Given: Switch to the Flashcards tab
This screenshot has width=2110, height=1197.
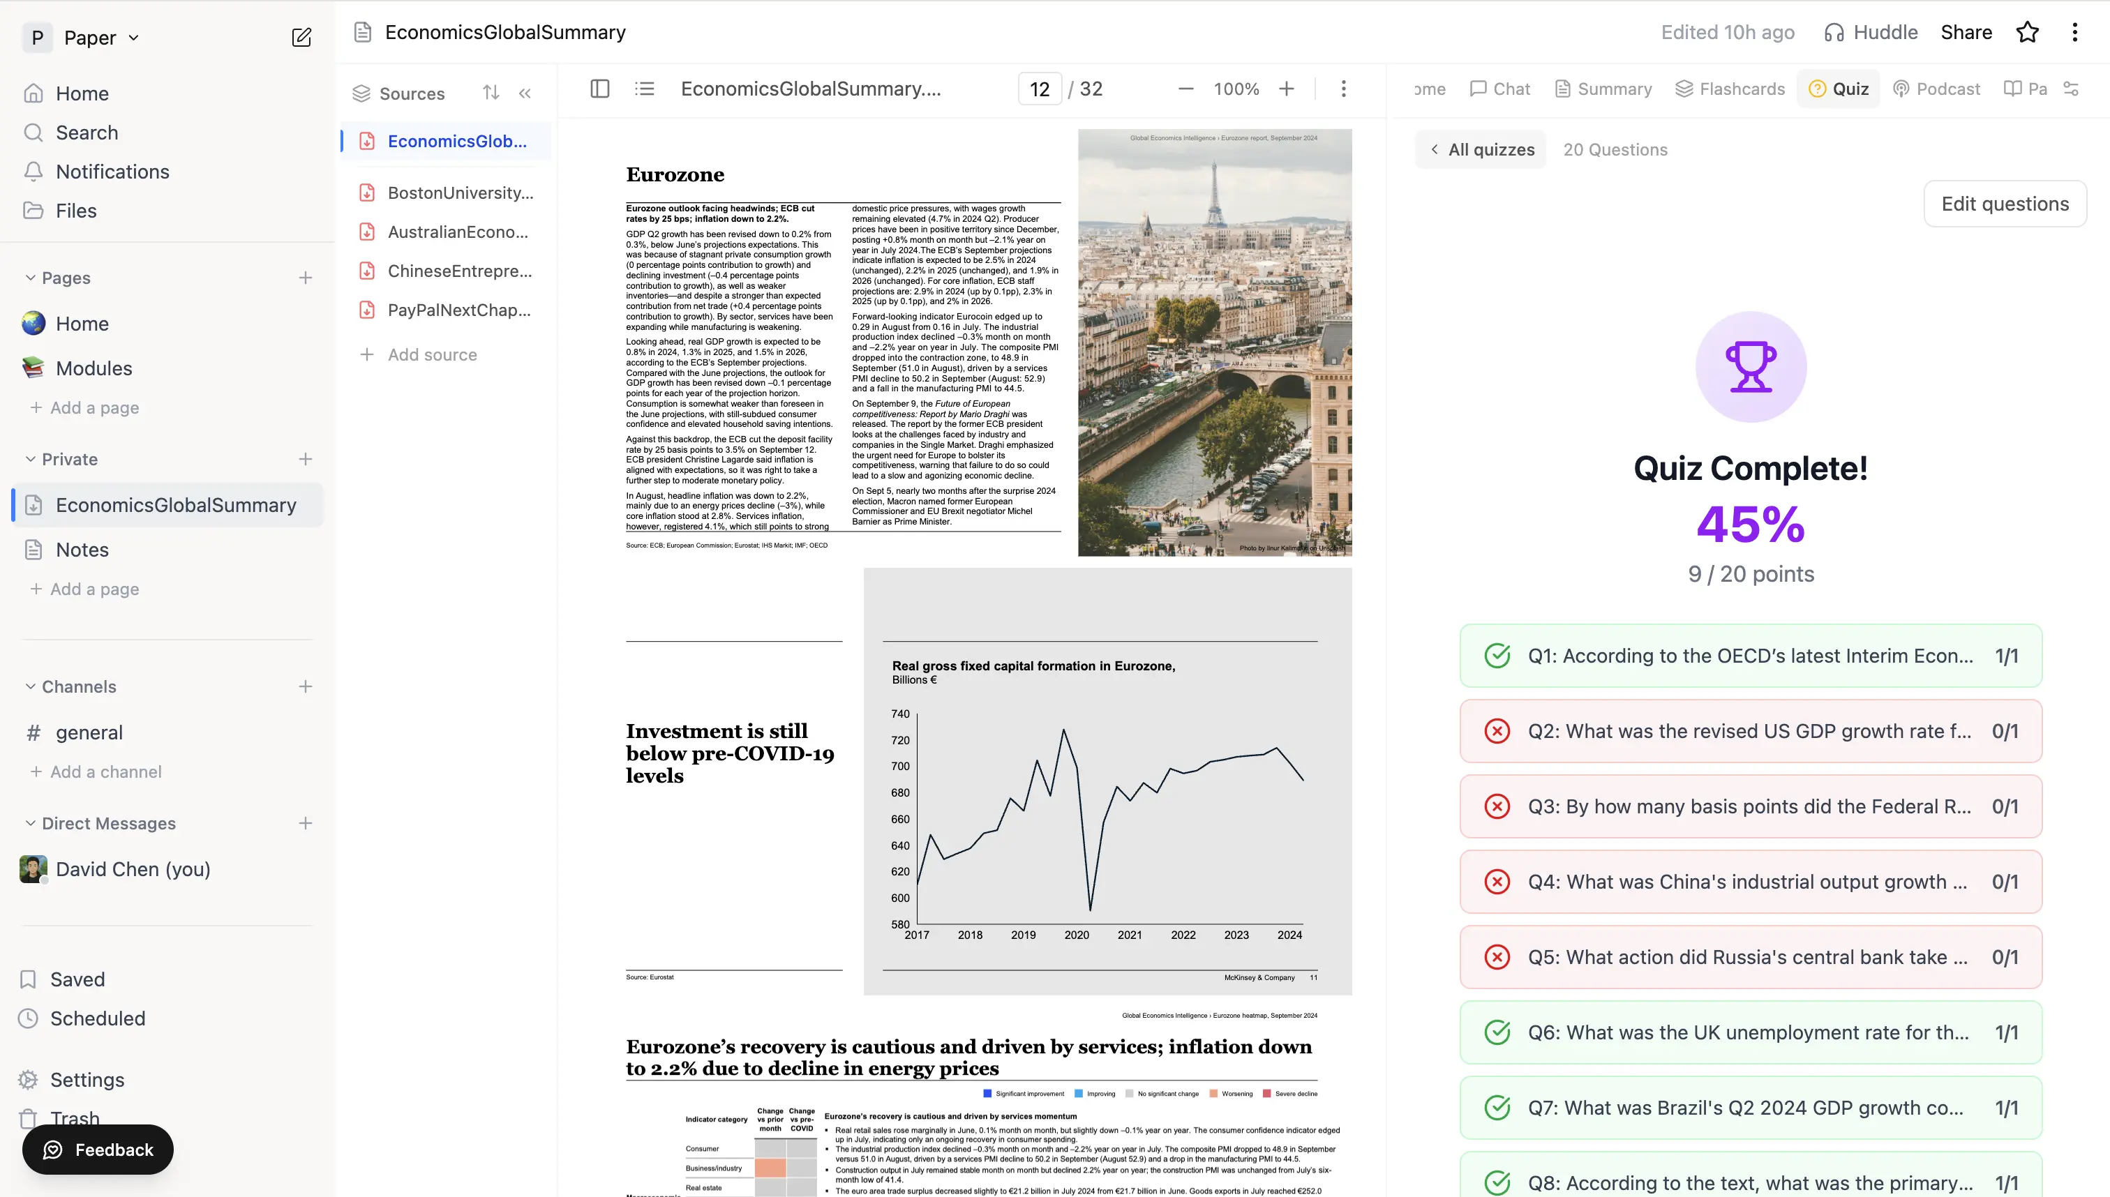Looking at the screenshot, I should (1730, 89).
